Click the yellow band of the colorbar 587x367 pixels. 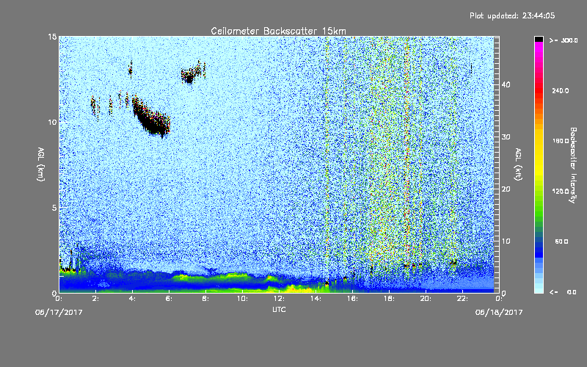(x=539, y=153)
